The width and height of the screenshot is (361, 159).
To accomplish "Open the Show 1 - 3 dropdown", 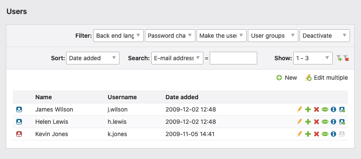I will point(313,58).
